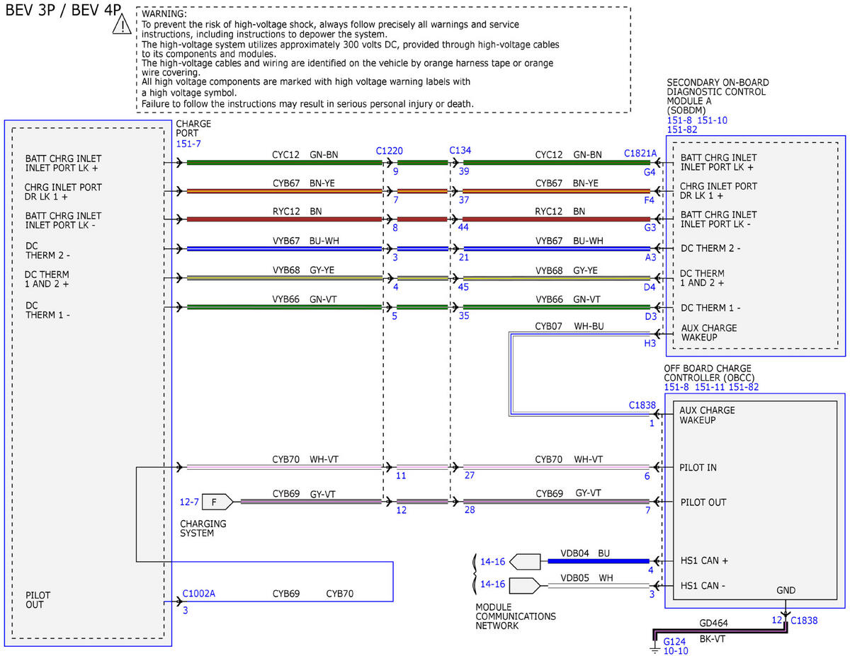Click pin 11 at connector C1220
Viewport: 850px width, 656px height.
click(x=401, y=476)
